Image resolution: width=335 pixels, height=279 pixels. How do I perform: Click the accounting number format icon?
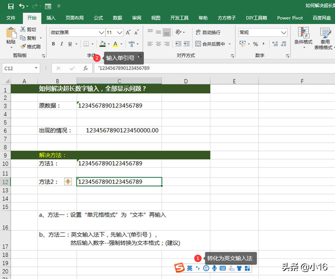[x=242, y=44]
